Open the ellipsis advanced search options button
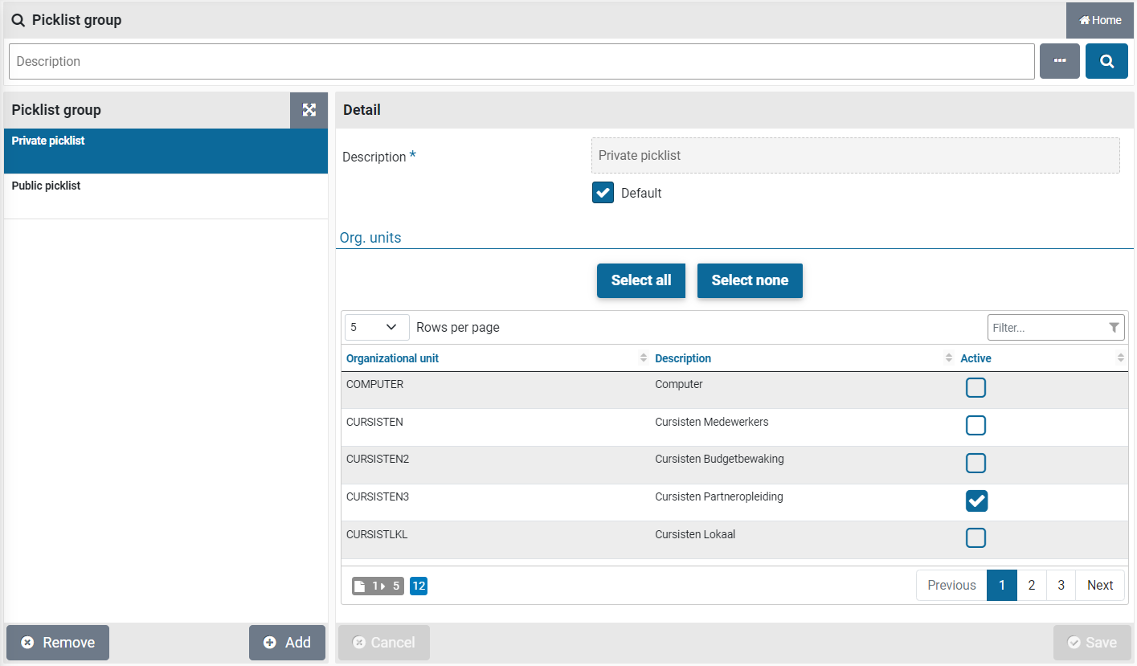Image resolution: width=1137 pixels, height=666 pixels. (1059, 61)
